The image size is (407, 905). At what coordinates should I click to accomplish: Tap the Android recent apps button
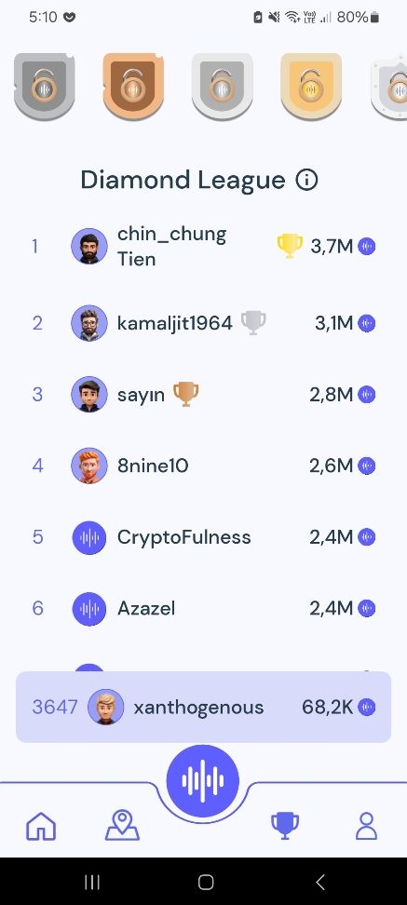click(x=92, y=882)
